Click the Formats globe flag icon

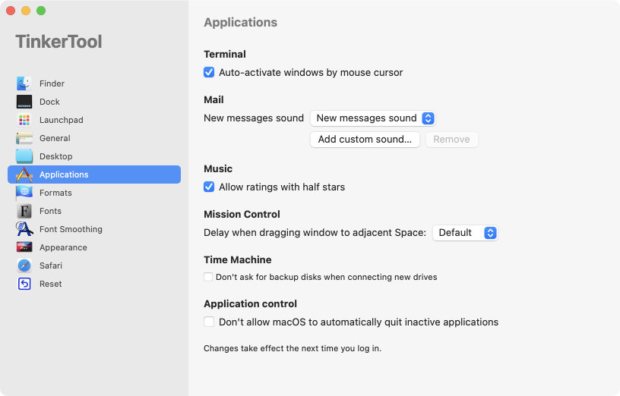(x=24, y=193)
